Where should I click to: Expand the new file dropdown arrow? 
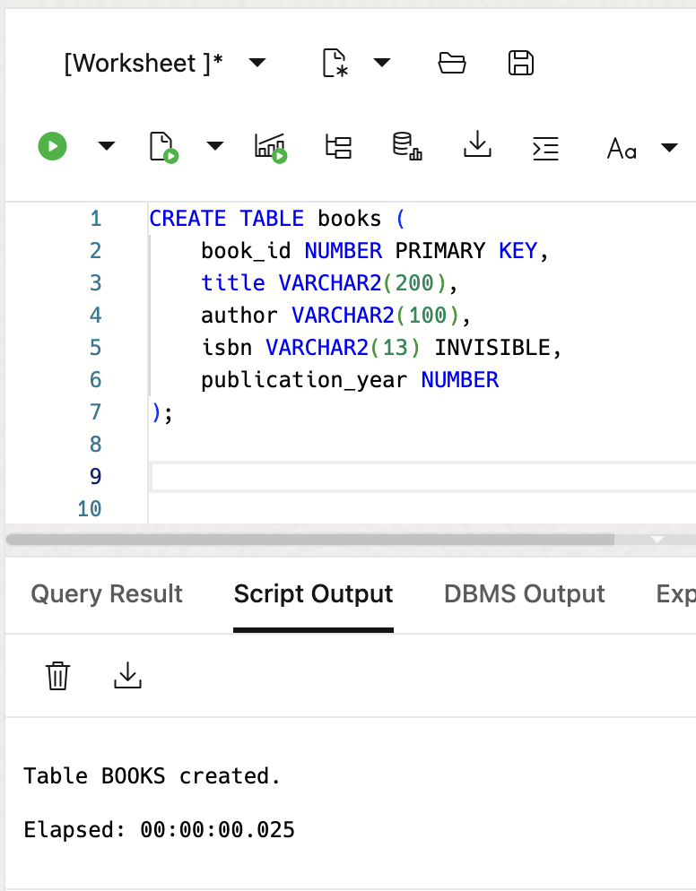[381, 62]
